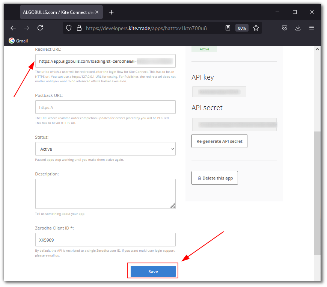Minimize the browser window
The image size is (327, 287).
click(x=277, y=12)
